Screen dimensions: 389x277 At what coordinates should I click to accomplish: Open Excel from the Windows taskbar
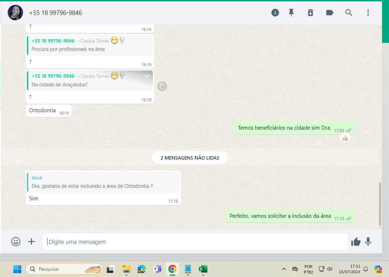point(203,269)
